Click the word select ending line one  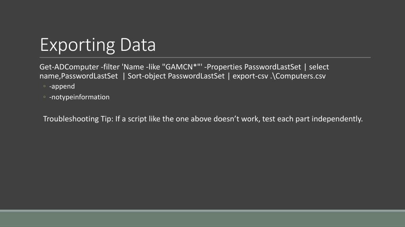319,67
